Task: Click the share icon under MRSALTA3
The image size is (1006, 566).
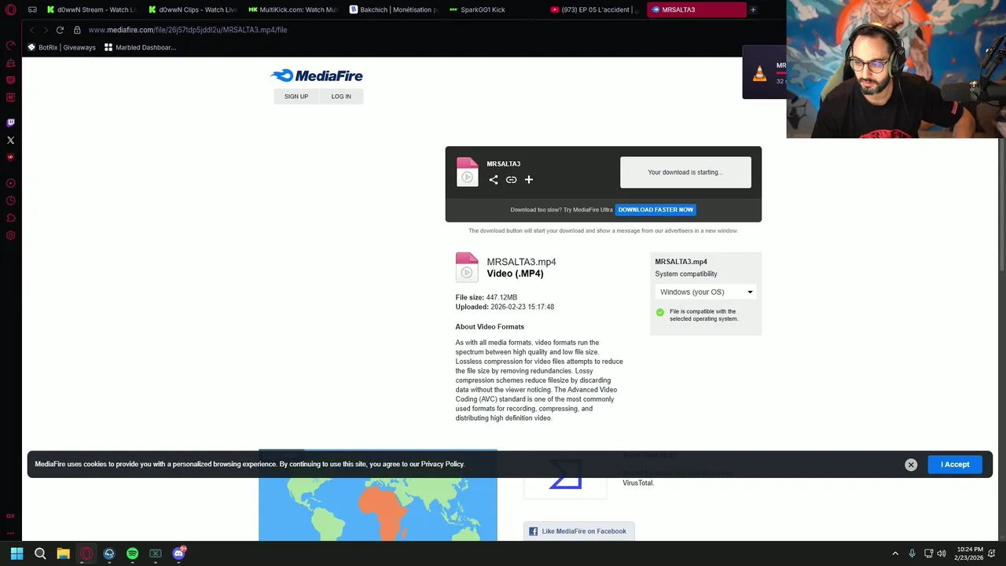Action: pyautogui.click(x=494, y=180)
